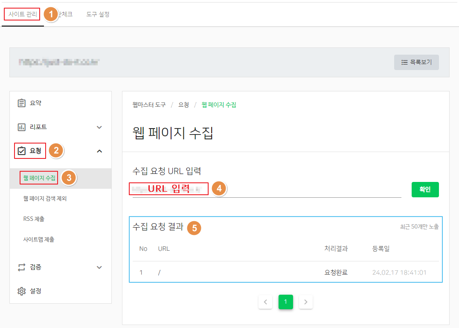The width and height of the screenshot is (459, 328).
Task: Go to next page with right arrow
Action: pos(305,302)
